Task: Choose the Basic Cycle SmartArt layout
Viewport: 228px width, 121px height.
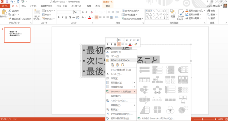Action: 157,90
